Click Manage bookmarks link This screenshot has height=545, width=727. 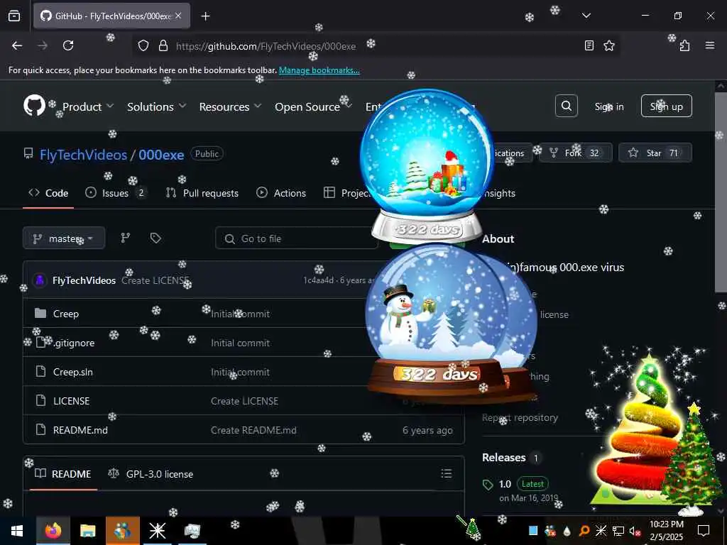[319, 70]
